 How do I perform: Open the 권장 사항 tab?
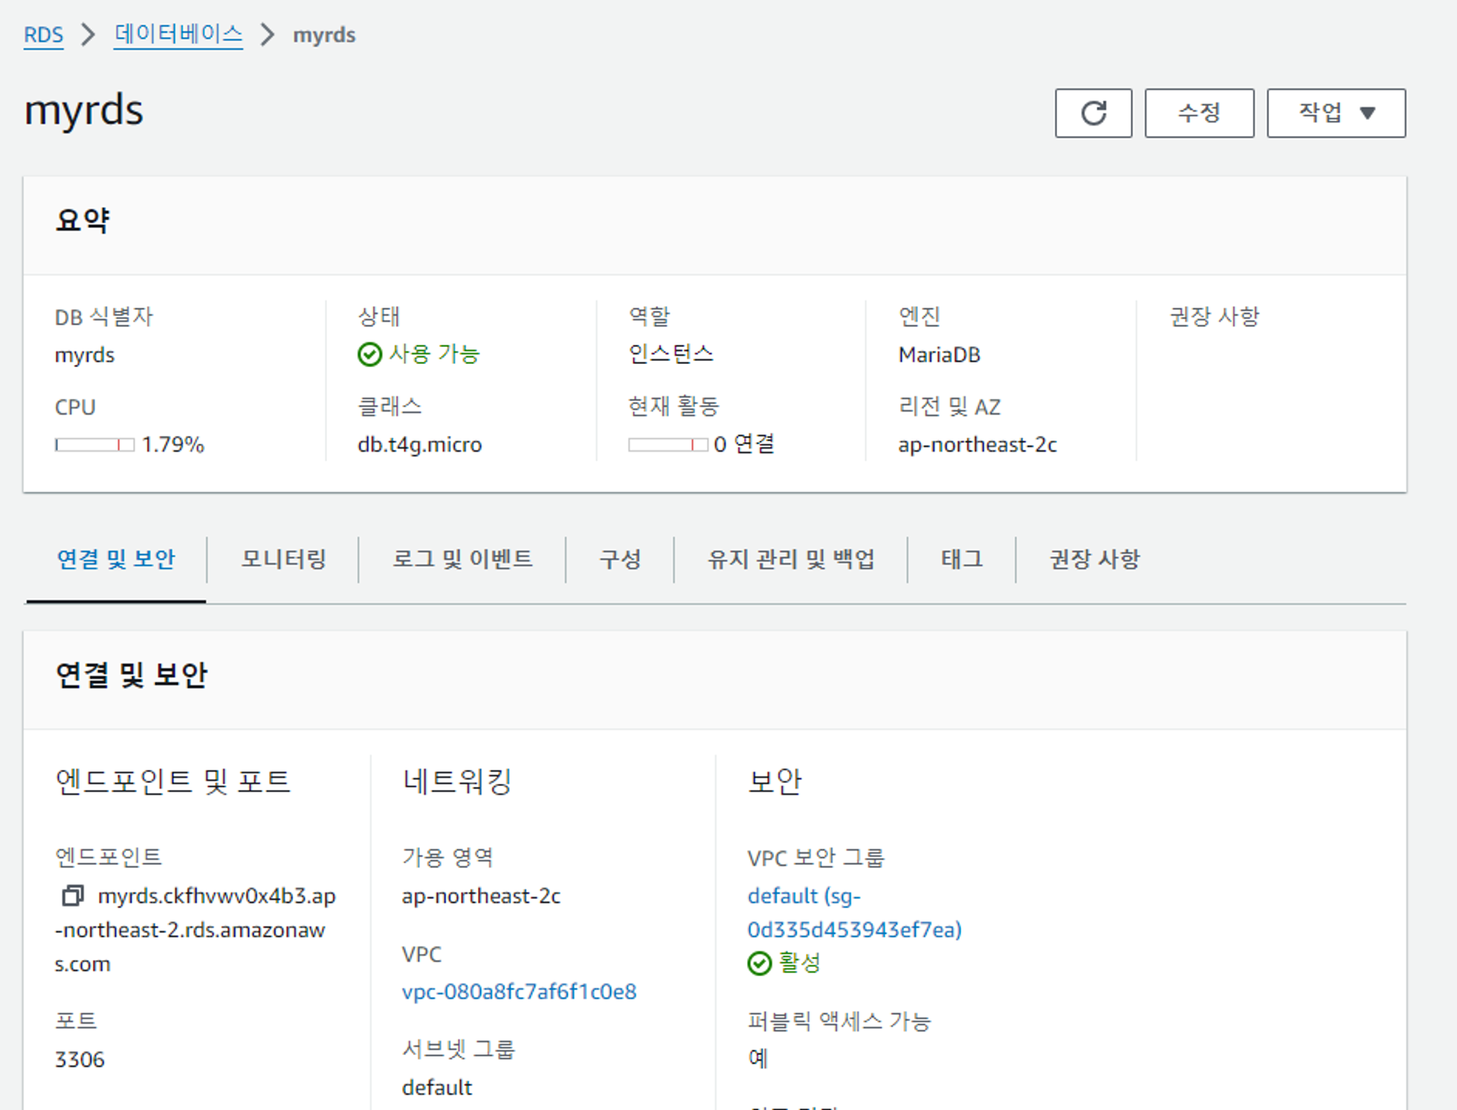1094,559
